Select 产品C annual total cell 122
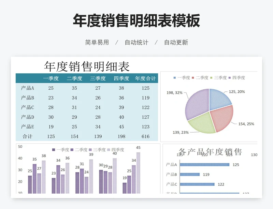 [x=146, y=107]
